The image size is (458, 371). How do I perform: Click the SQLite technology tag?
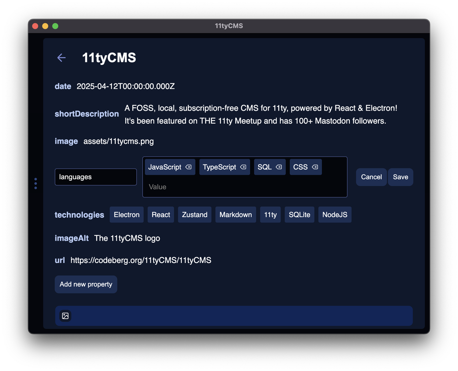click(299, 215)
